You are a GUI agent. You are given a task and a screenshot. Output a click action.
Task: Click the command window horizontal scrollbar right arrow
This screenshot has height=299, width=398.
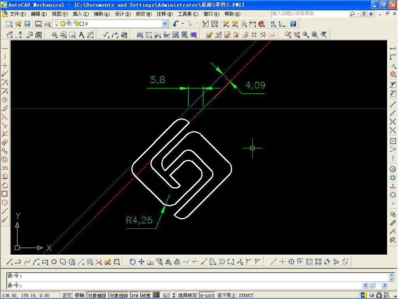click(x=384, y=285)
